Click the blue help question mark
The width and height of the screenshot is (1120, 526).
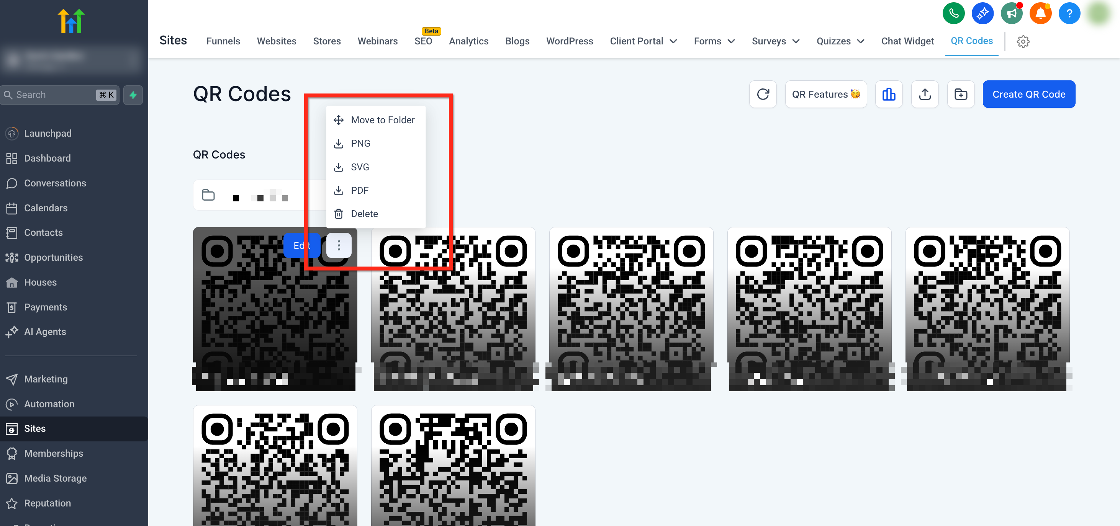click(x=1069, y=13)
